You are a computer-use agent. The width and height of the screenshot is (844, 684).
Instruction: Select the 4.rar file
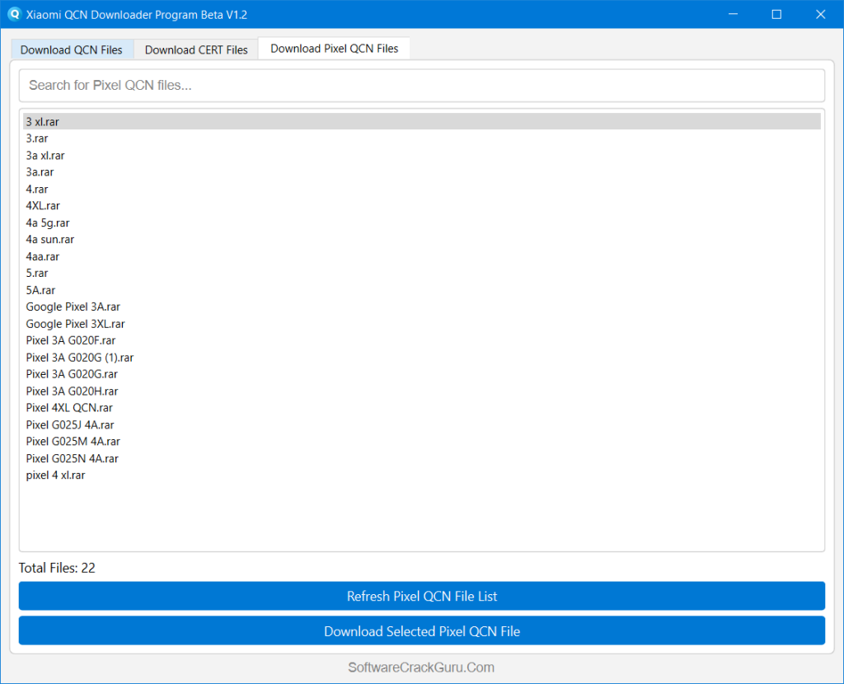[422, 189]
